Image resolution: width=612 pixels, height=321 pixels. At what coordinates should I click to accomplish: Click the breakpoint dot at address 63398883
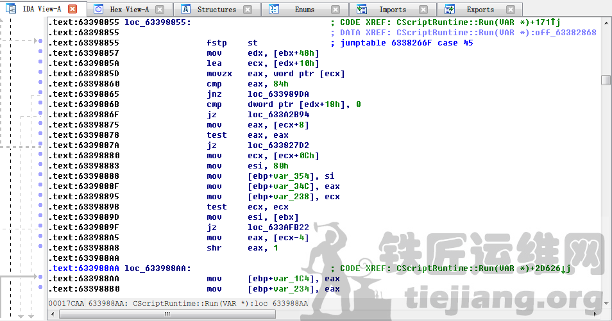tap(40, 164)
